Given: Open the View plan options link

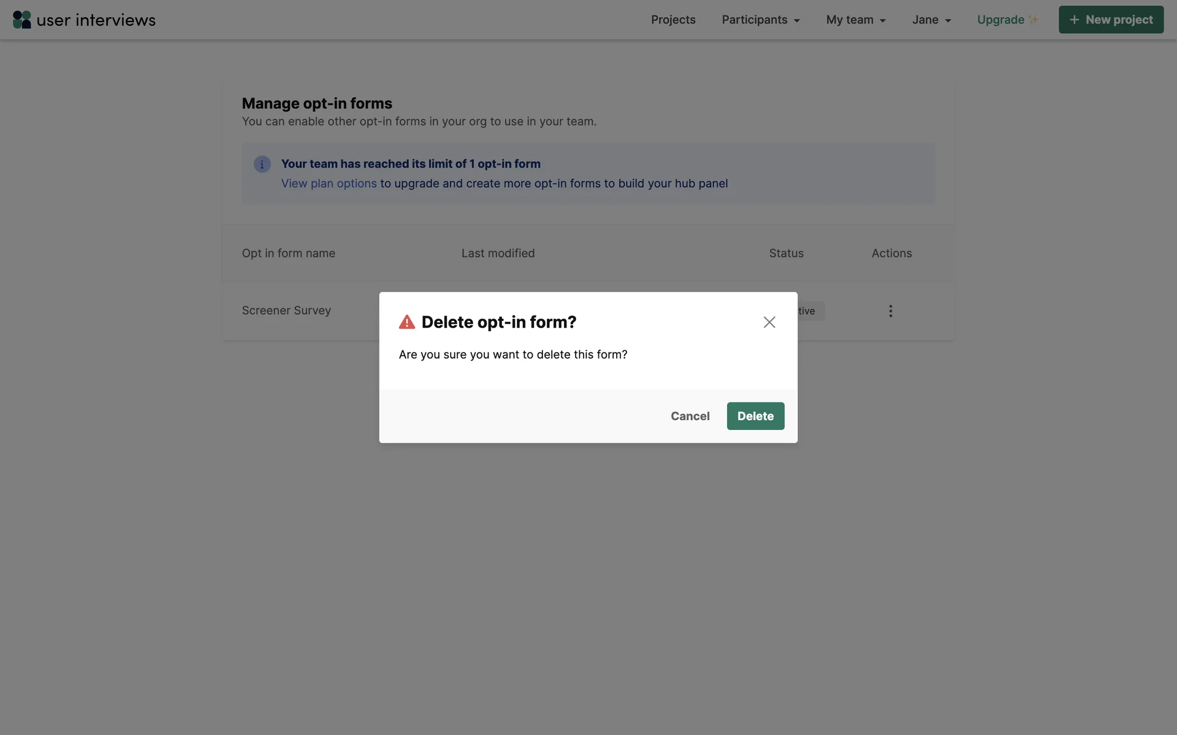Looking at the screenshot, I should (329, 184).
